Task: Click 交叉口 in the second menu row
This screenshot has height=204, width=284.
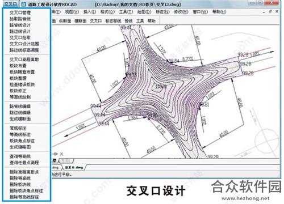Action: pos(96,21)
